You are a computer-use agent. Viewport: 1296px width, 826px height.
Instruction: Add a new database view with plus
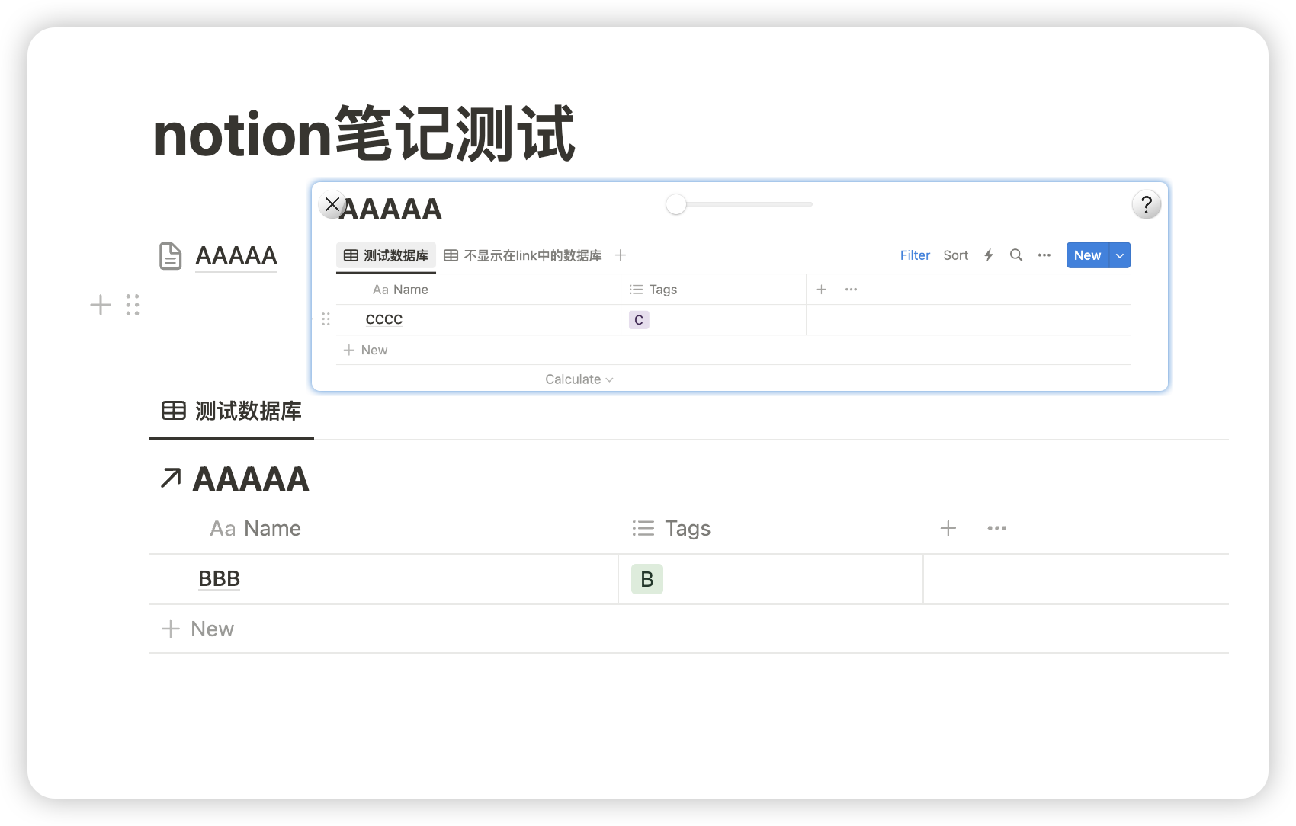click(621, 255)
